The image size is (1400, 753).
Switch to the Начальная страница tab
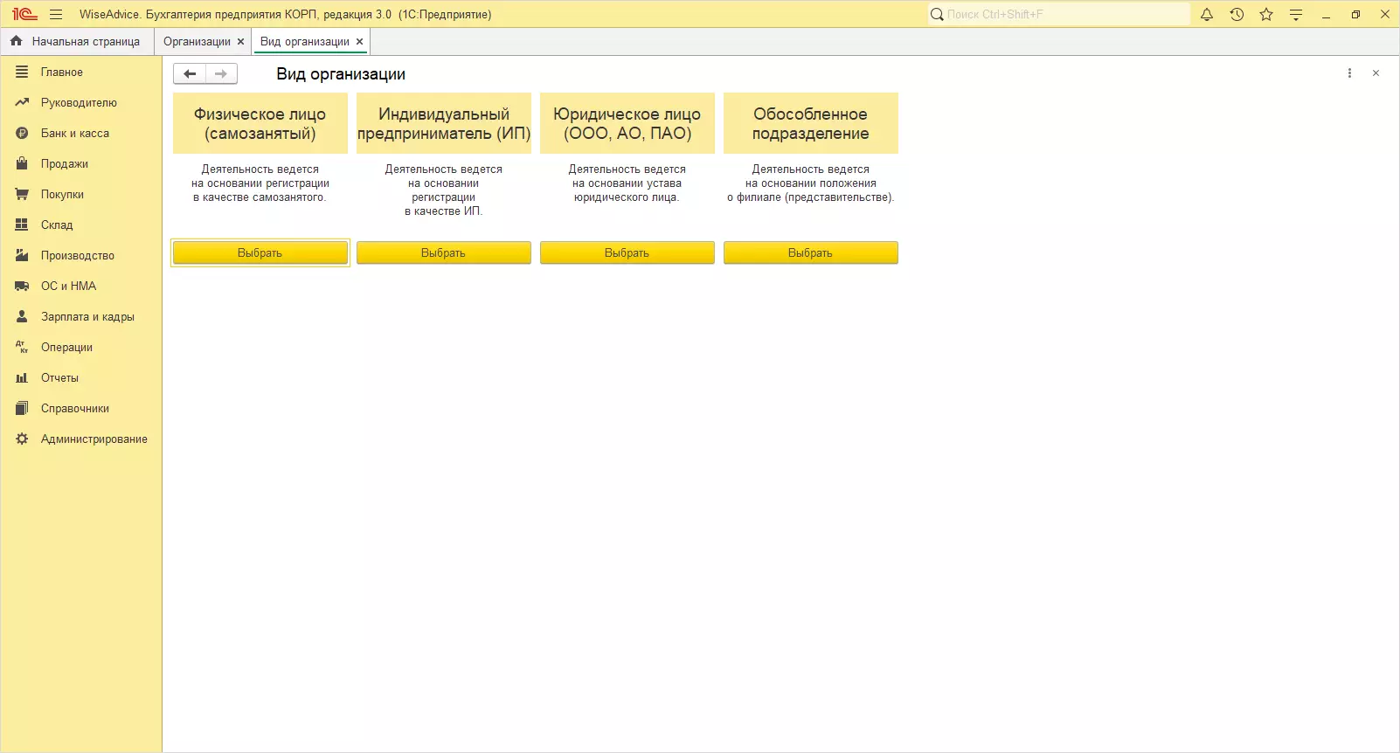pos(77,41)
